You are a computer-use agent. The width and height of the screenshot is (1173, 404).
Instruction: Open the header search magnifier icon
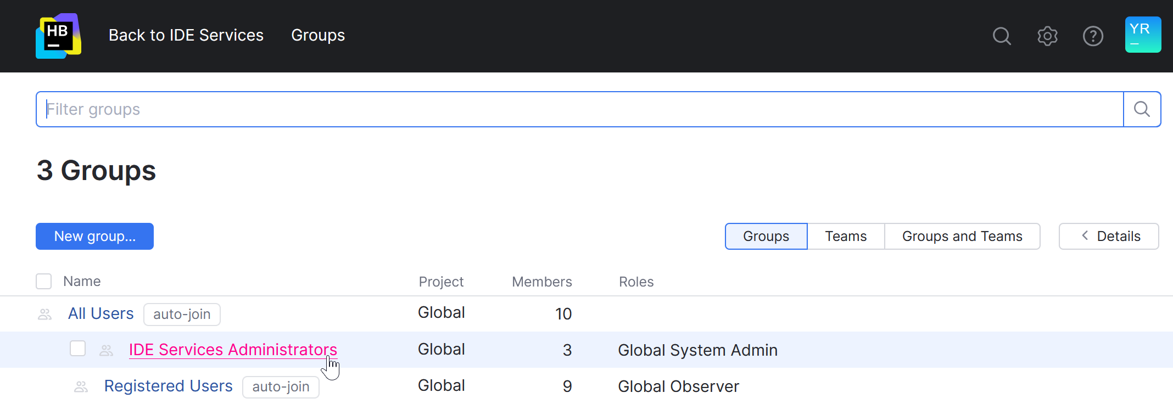click(1002, 36)
